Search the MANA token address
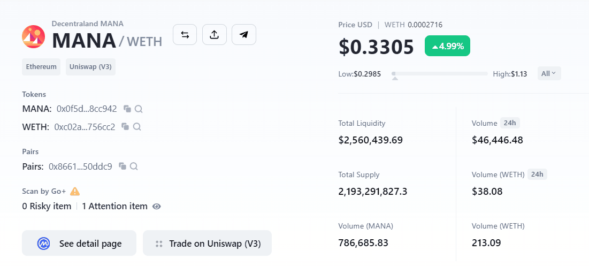 coord(139,109)
